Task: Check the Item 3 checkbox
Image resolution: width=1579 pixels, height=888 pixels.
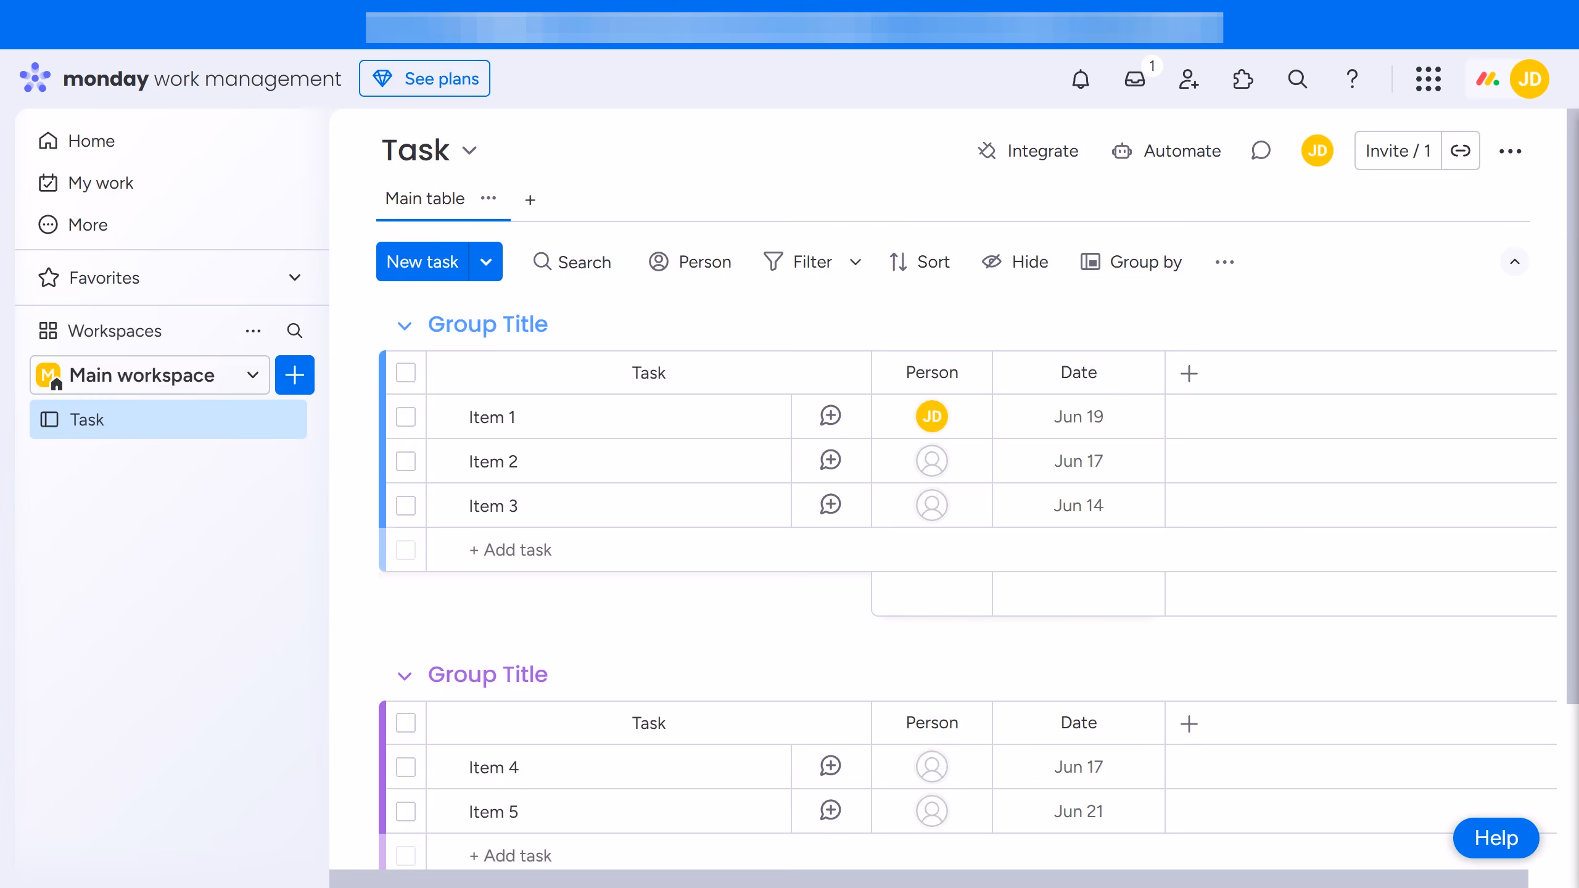Action: (406, 506)
